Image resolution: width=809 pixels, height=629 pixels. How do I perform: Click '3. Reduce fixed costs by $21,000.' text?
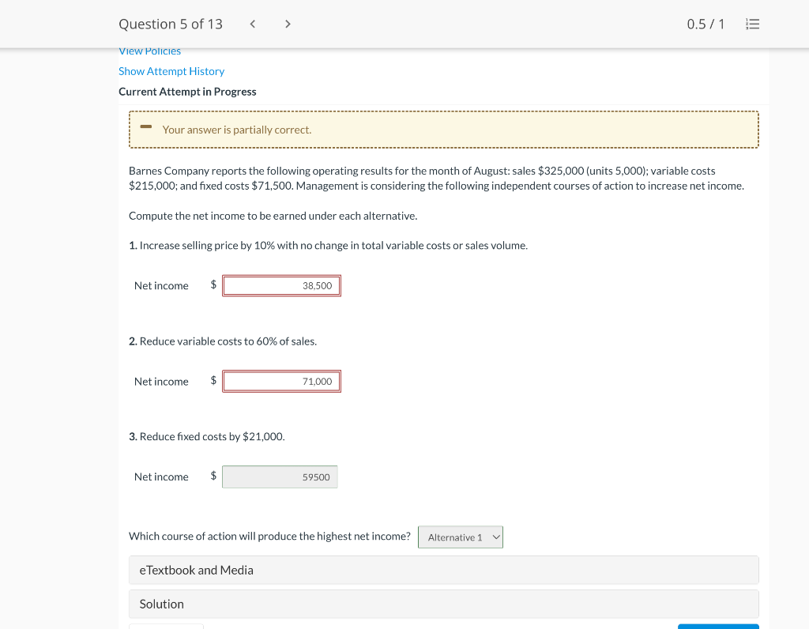207,436
